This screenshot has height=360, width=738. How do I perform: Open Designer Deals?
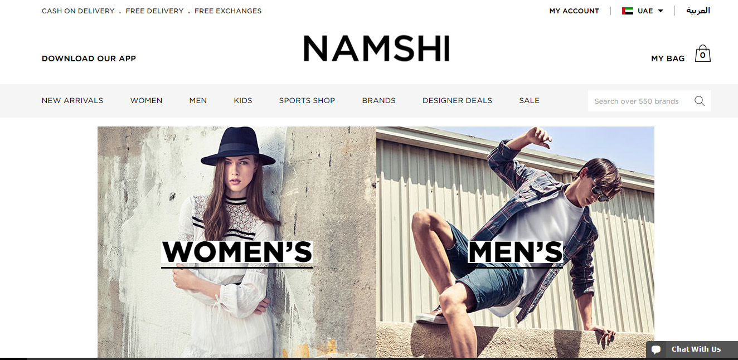pyautogui.click(x=457, y=100)
